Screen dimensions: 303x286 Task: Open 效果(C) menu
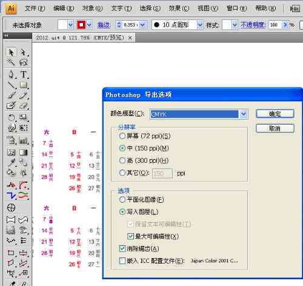[179, 9]
